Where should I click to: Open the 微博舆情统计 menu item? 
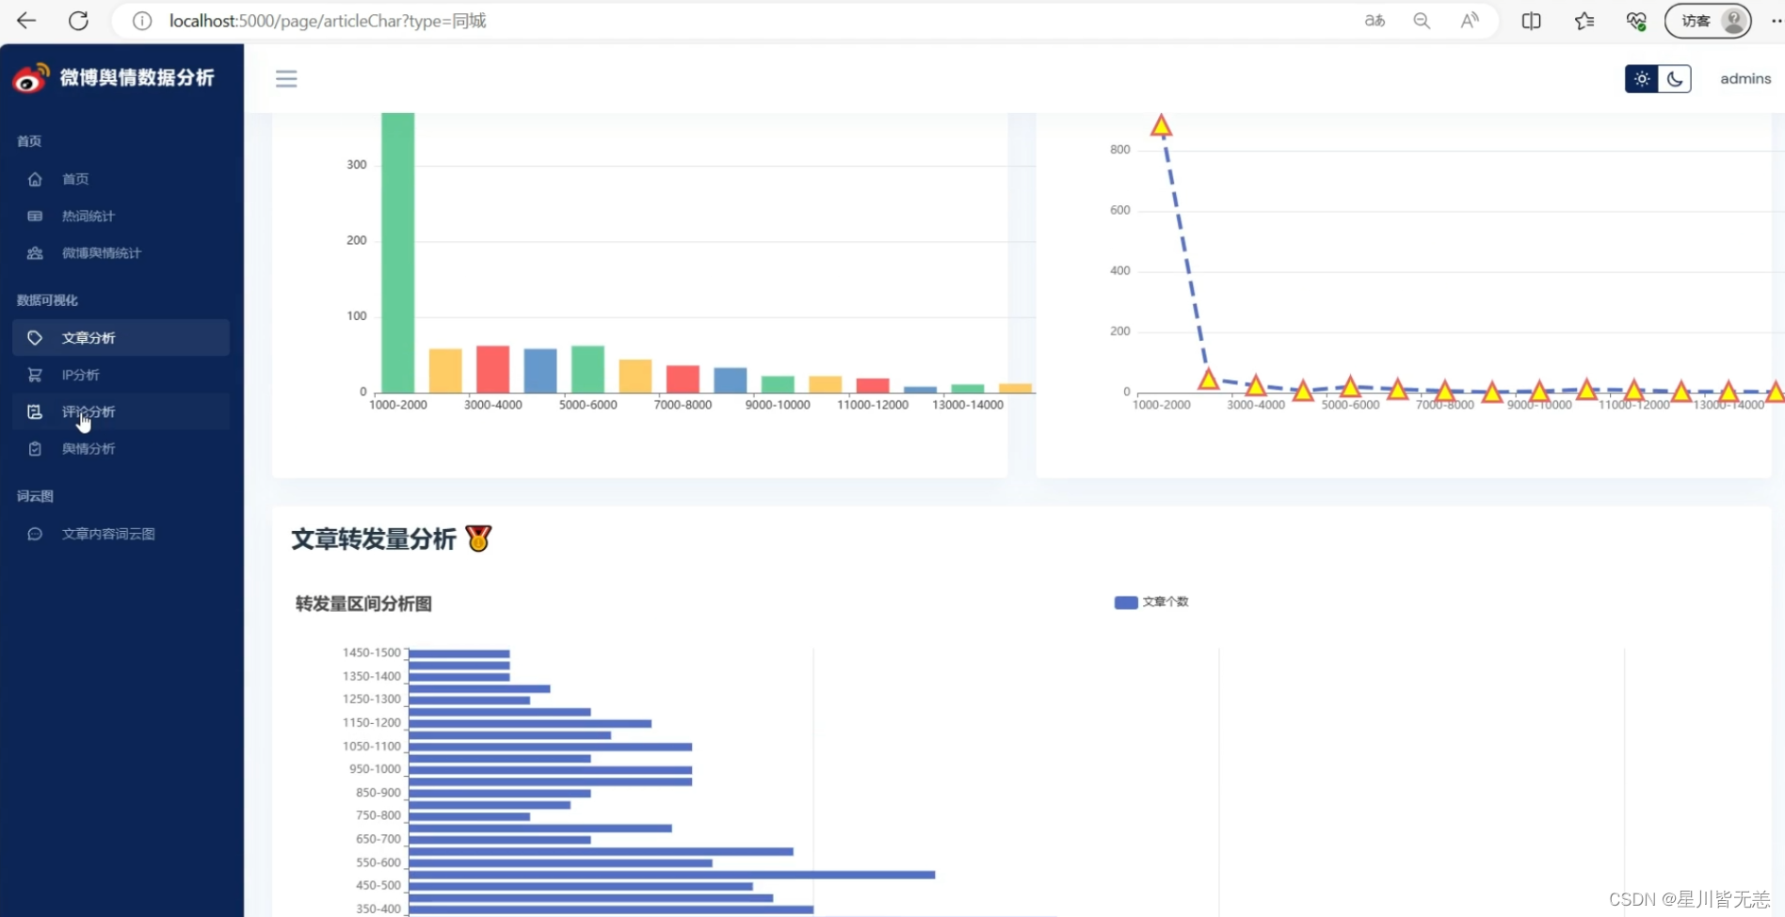(x=102, y=253)
